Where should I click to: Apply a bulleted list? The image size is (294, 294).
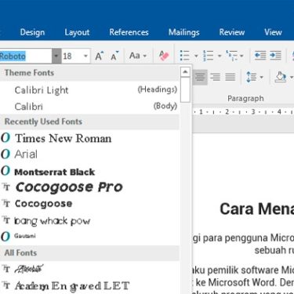(185, 56)
